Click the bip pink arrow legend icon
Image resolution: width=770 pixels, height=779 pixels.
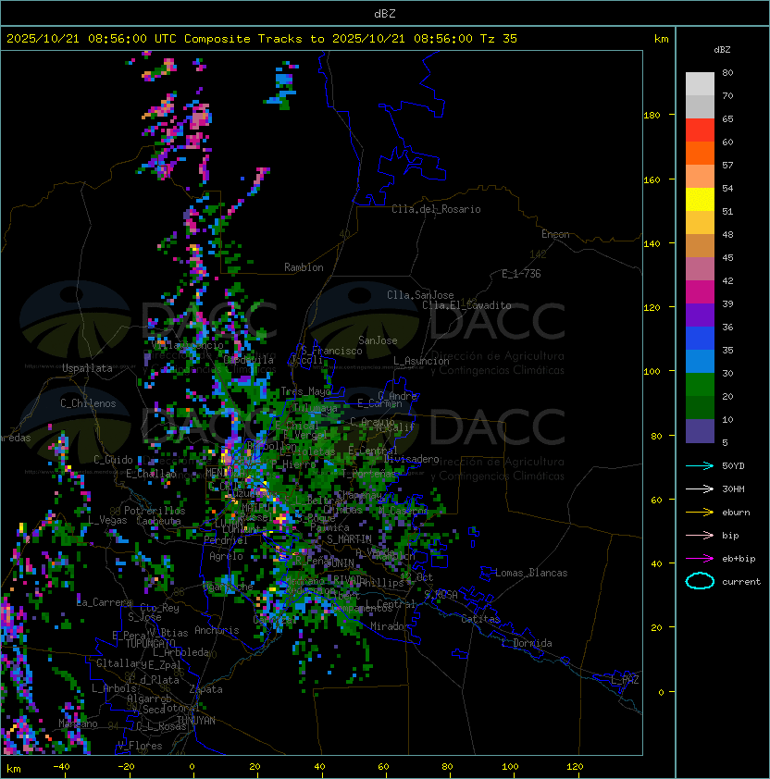[700, 535]
